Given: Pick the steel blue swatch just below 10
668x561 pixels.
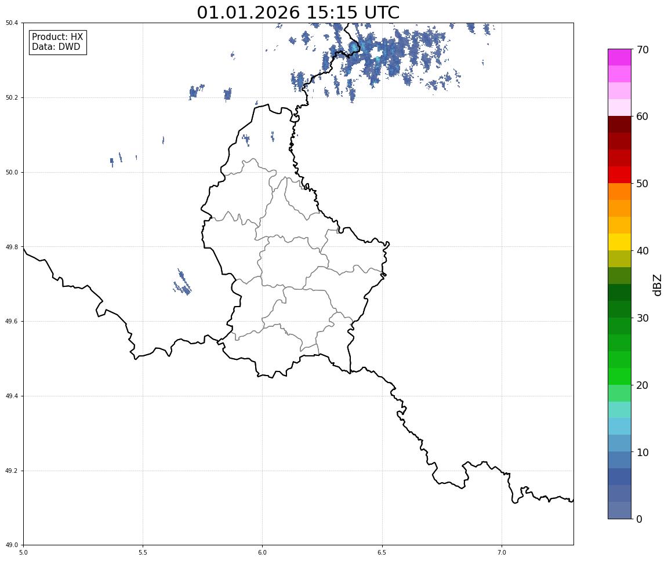Looking at the screenshot, I should click(619, 460).
